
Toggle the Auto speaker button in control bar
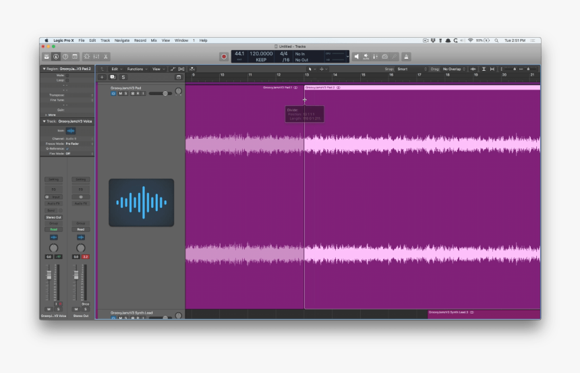coord(366,57)
